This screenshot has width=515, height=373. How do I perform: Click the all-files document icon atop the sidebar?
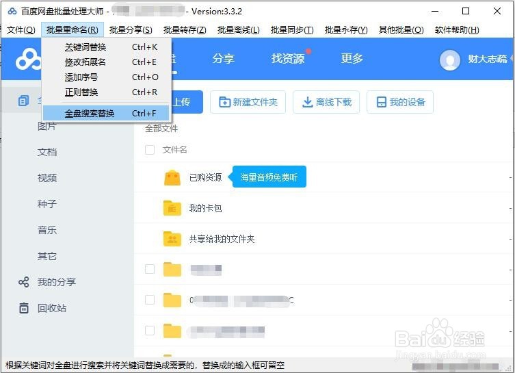(23, 101)
